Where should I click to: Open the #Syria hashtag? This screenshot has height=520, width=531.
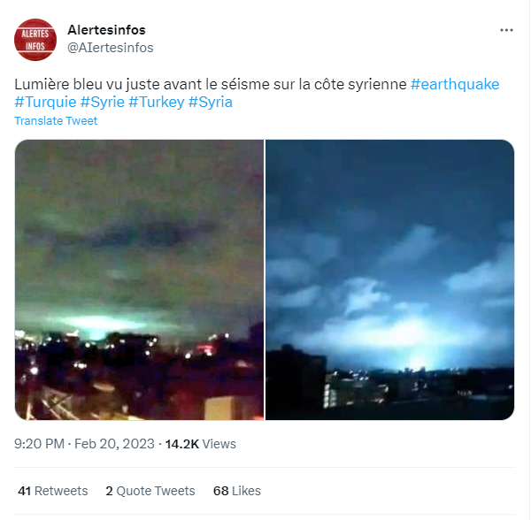(211, 102)
